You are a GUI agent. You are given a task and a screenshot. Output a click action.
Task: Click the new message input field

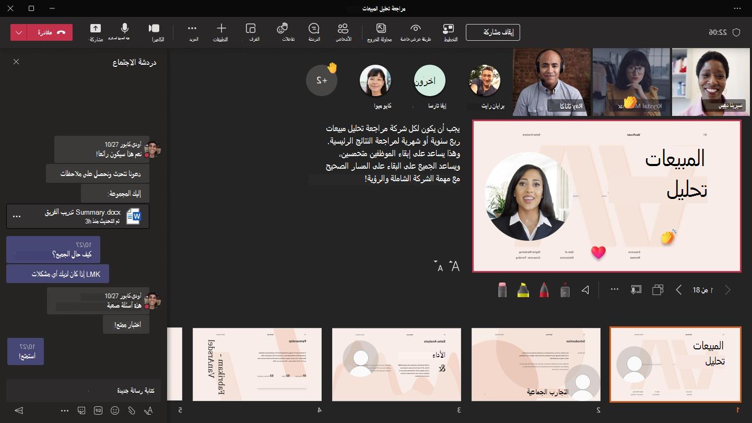pos(83,390)
